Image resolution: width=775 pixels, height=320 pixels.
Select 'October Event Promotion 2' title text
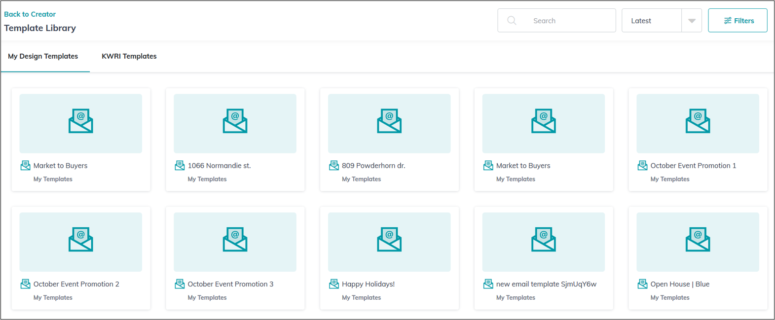coord(76,284)
